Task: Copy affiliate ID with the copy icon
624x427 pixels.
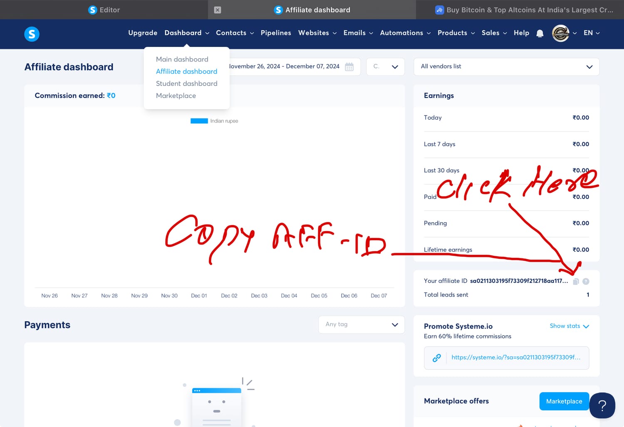Action: [576, 282]
